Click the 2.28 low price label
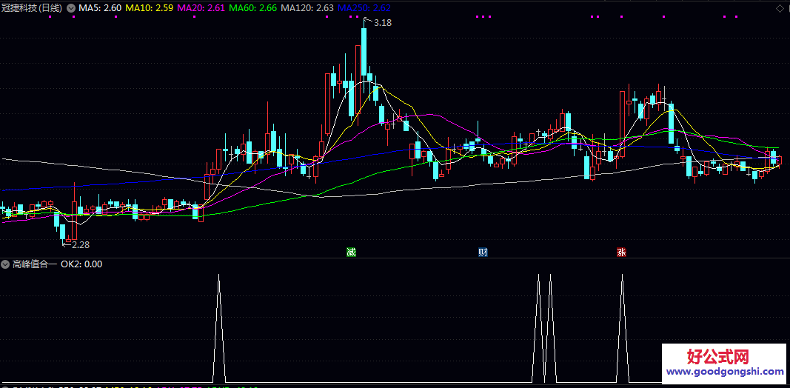The image size is (790, 388). pos(79,244)
